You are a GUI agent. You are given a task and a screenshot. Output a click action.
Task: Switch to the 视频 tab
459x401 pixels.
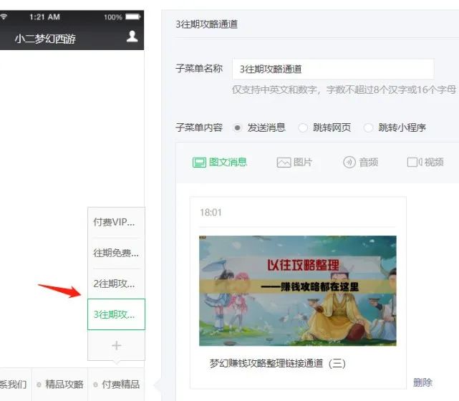[425, 162]
